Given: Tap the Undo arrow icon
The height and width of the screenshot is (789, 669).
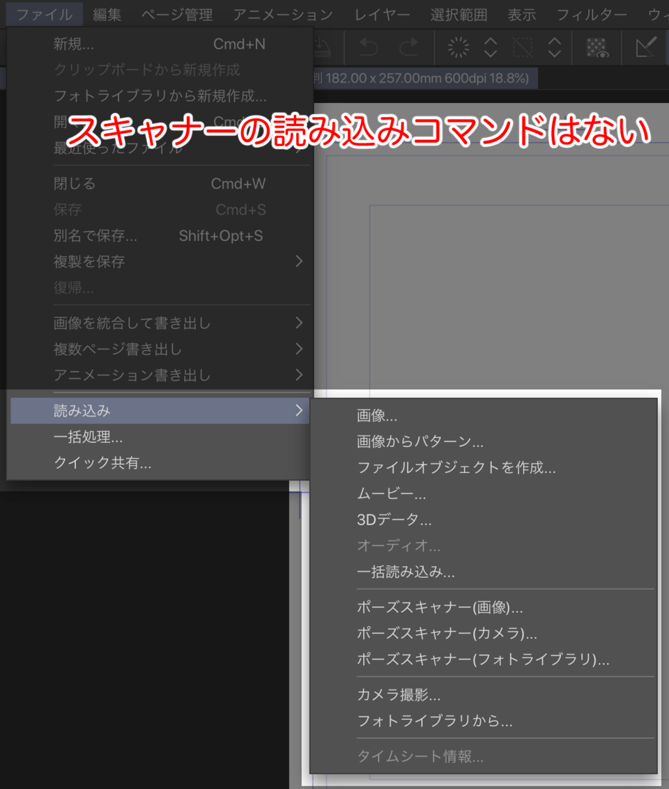Looking at the screenshot, I should 369,47.
